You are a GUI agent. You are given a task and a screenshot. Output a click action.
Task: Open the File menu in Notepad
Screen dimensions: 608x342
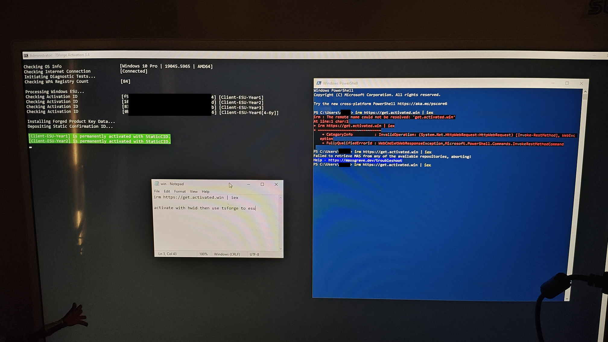[x=157, y=191]
